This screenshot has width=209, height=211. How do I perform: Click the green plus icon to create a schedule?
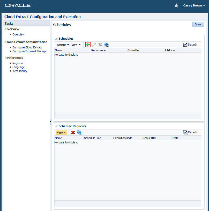click(88, 45)
